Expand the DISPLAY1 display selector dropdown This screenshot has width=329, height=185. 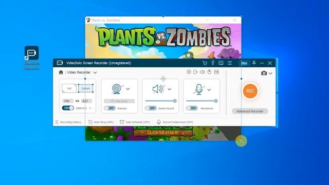(90, 108)
